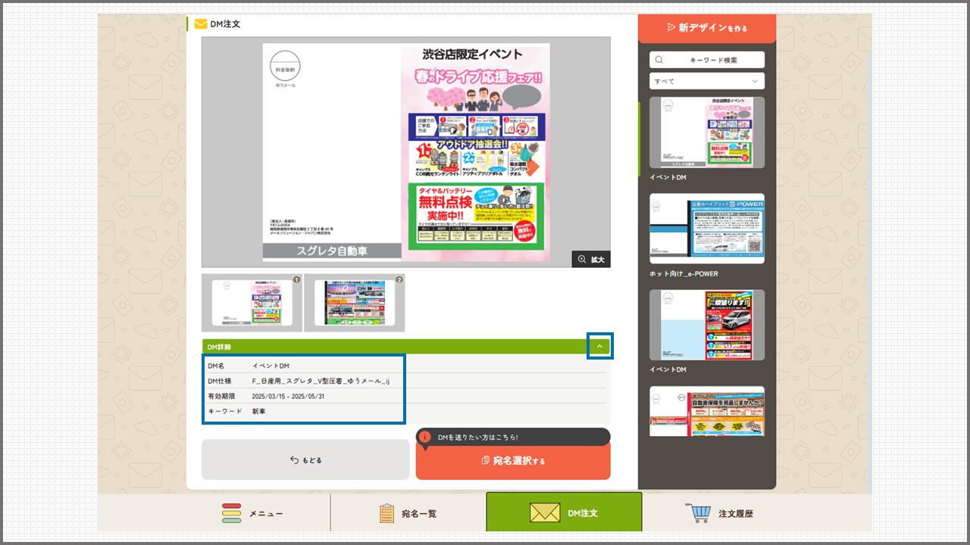Image resolution: width=970 pixels, height=545 pixels.
Task: Click the キーワード value 新車
Action: 259,412
